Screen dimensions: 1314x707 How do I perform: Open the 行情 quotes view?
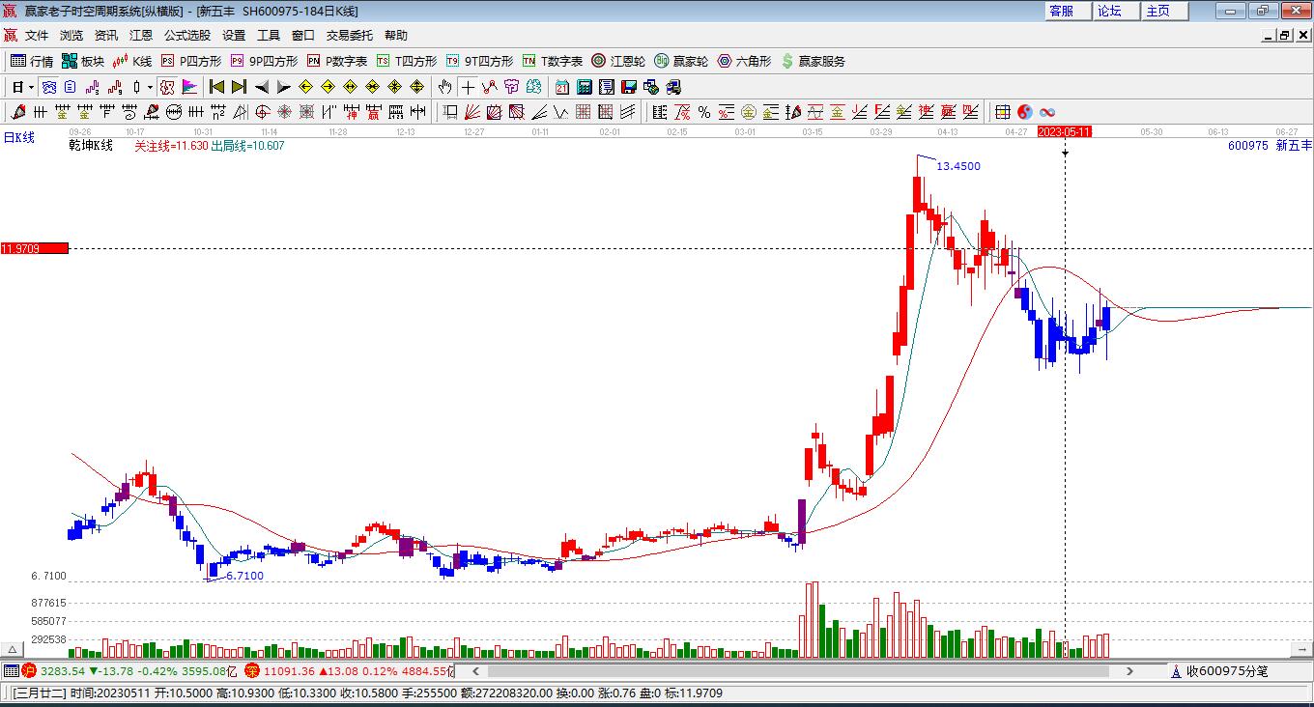point(32,61)
